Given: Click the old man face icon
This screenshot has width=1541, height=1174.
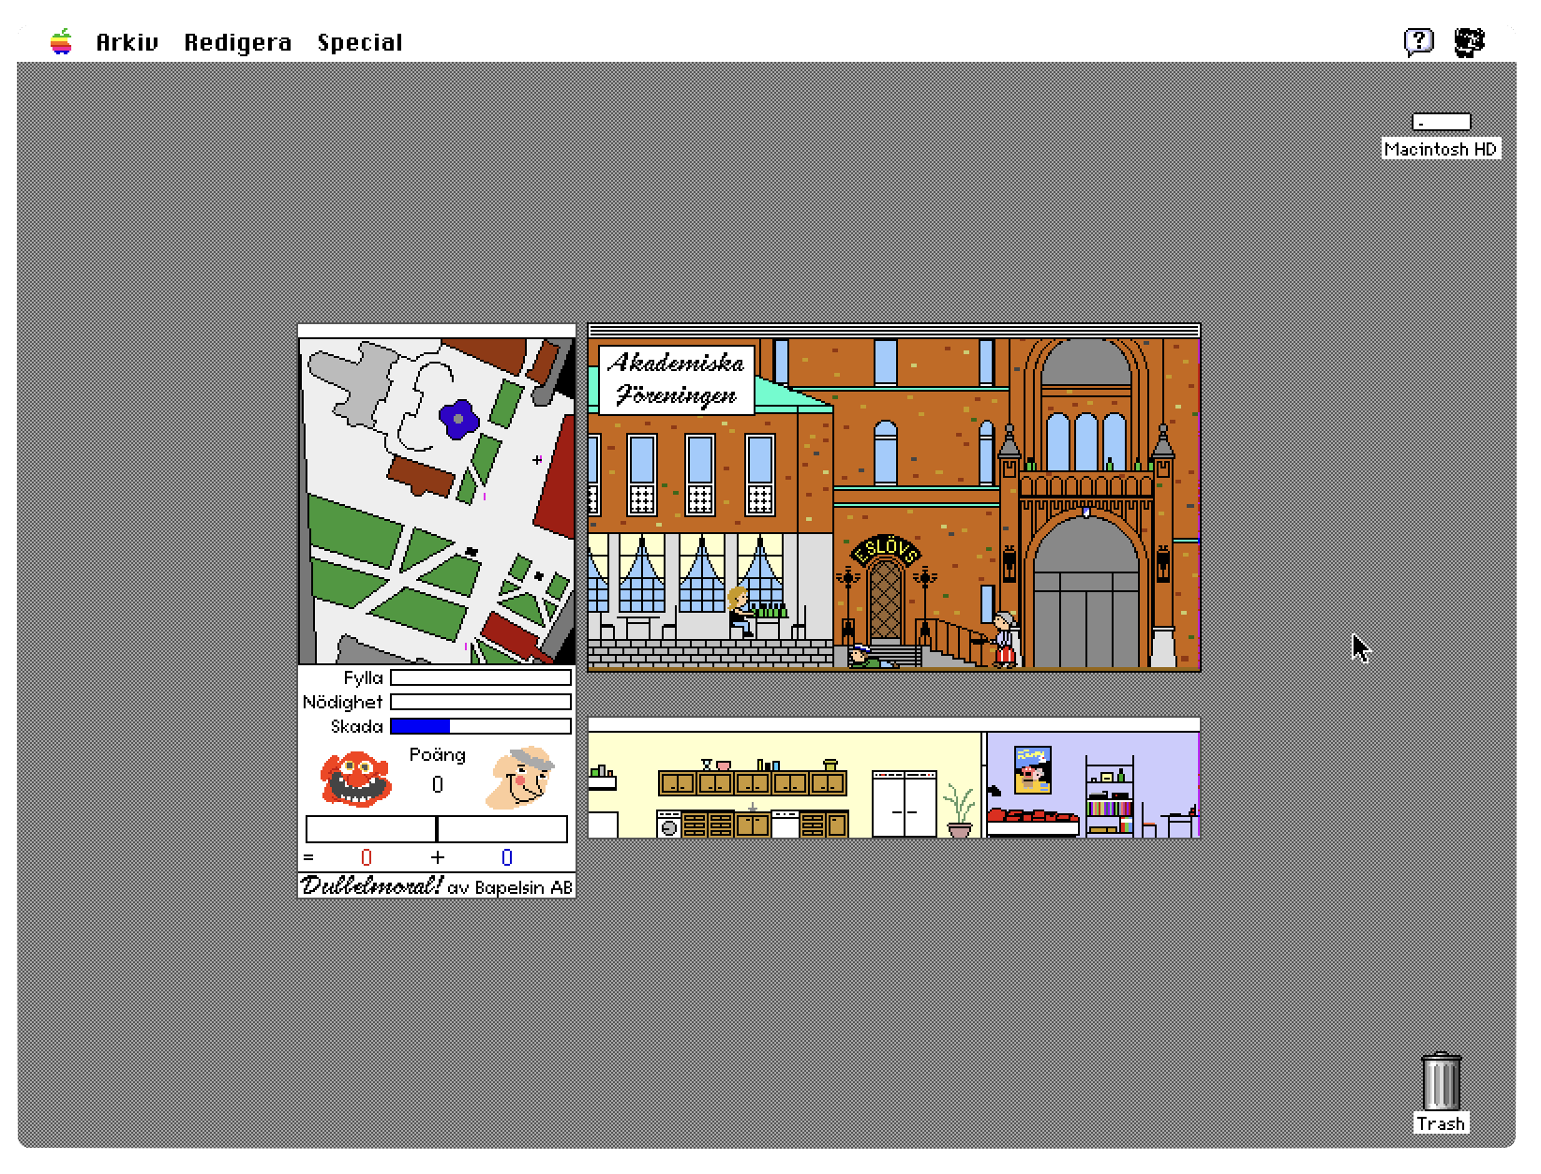Looking at the screenshot, I should point(521,777).
